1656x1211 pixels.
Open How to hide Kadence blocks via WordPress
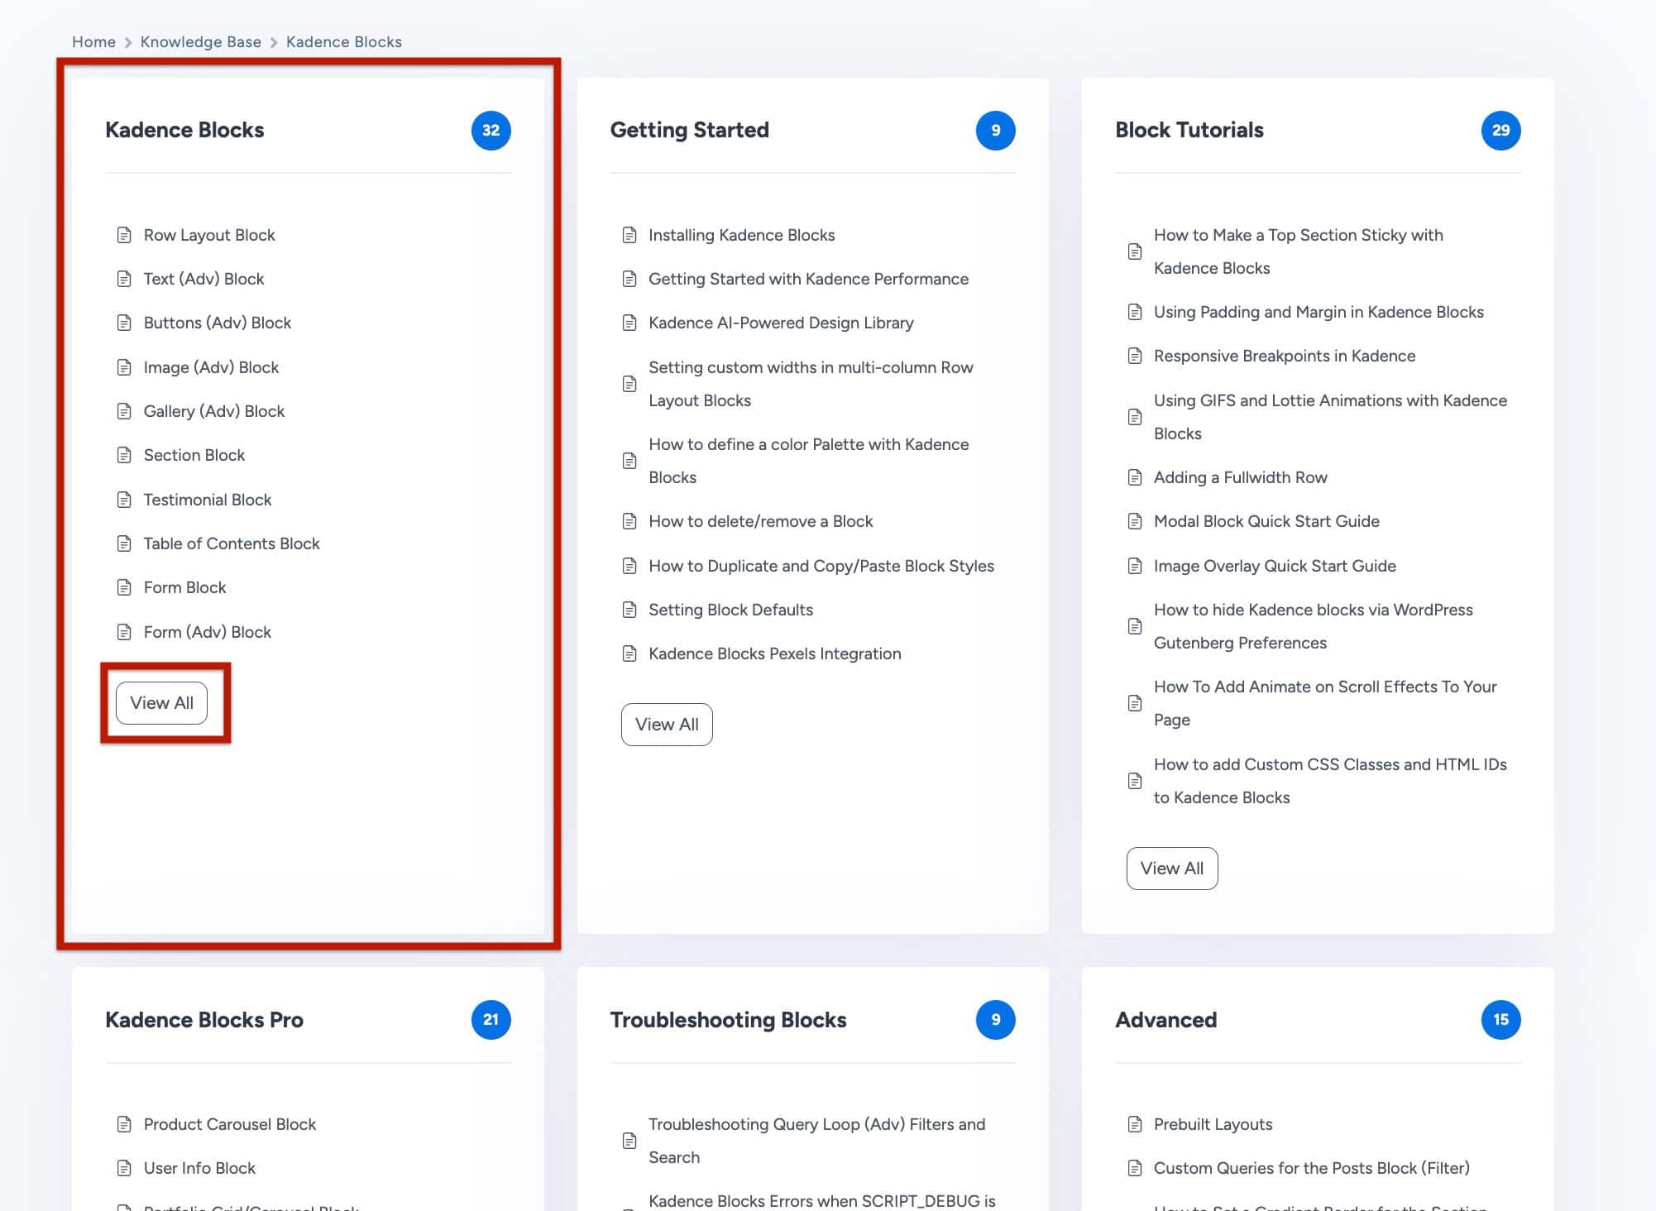tap(1314, 626)
